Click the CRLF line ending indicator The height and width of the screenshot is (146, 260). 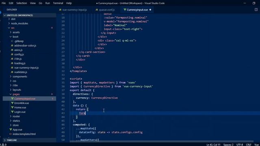click(x=248, y=145)
